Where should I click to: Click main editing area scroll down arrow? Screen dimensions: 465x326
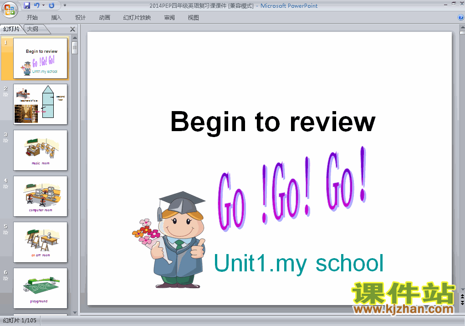[x=462, y=290]
